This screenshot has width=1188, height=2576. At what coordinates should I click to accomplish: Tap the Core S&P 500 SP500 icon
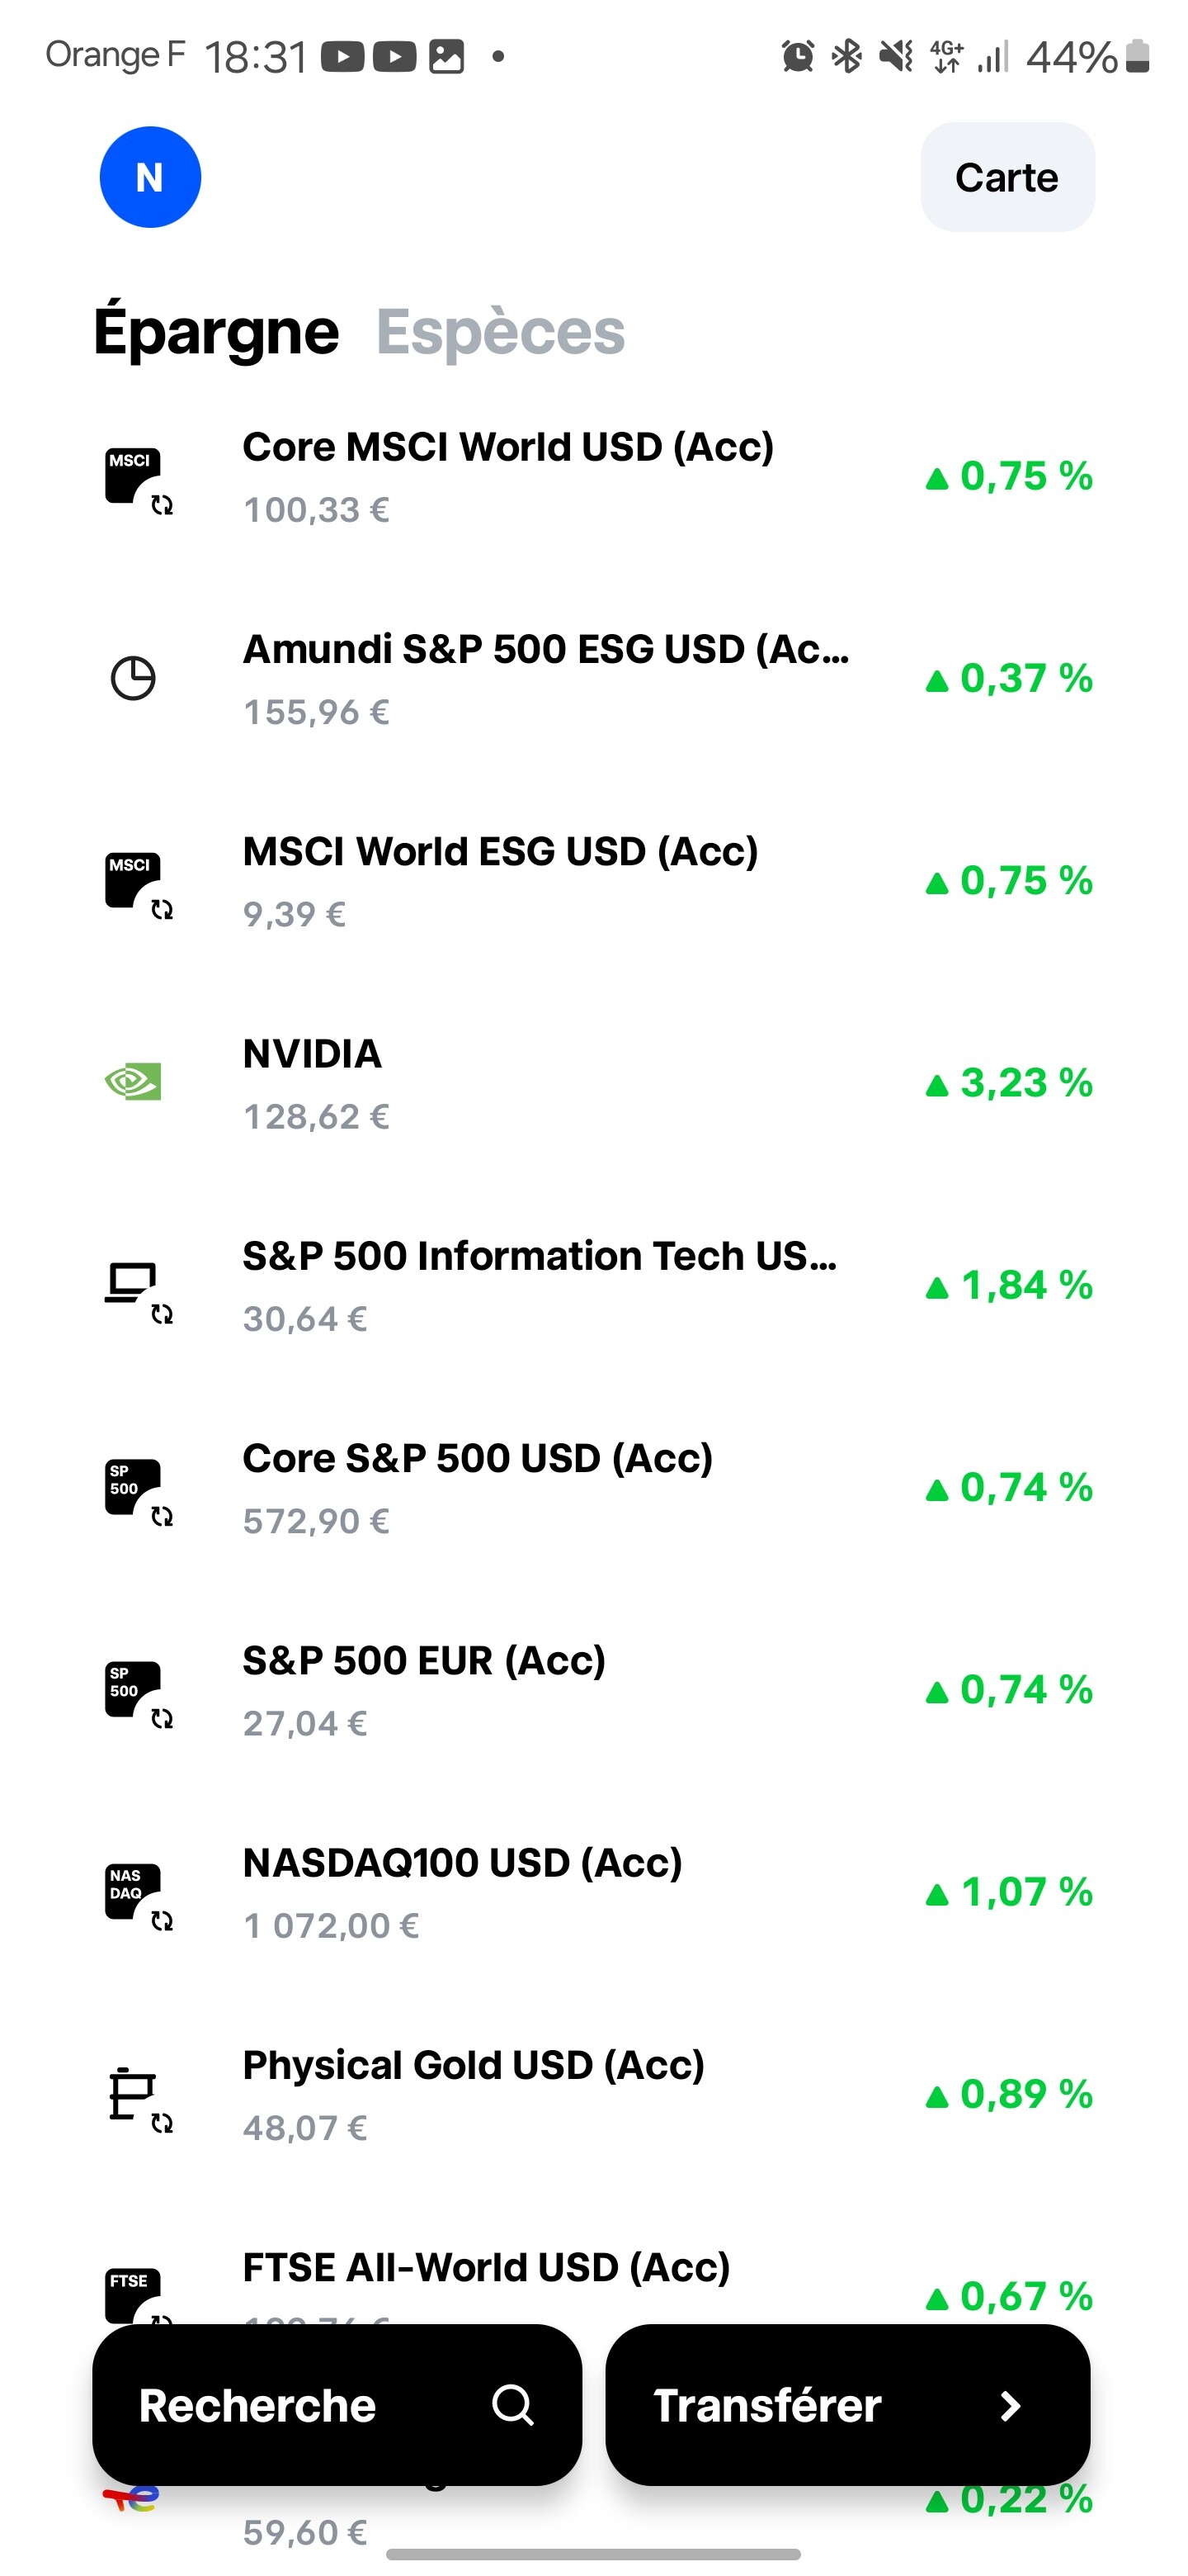click(134, 1488)
